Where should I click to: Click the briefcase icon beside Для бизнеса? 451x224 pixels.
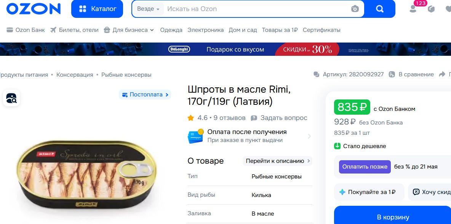(x=107, y=30)
